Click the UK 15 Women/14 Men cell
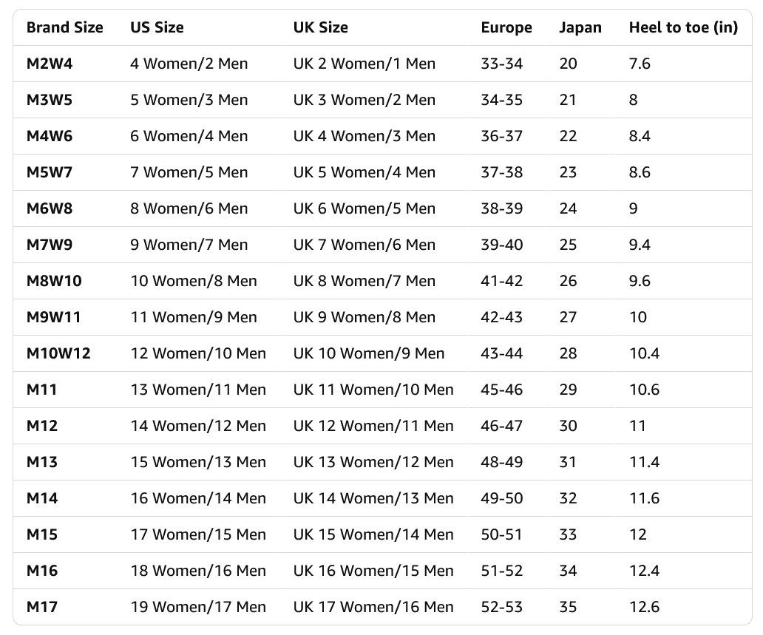This screenshot has height=635, width=763. pyautogui.click(x=373, y=534)
